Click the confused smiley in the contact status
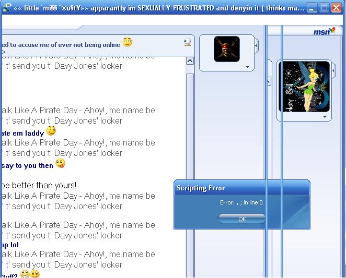This screenshot has height=278, width=346. (x=128, y=42)
